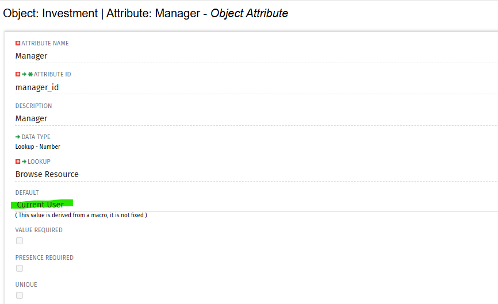498x304 pixels.
Task: Click the Current User default value field
Action: tap(256, 205)
